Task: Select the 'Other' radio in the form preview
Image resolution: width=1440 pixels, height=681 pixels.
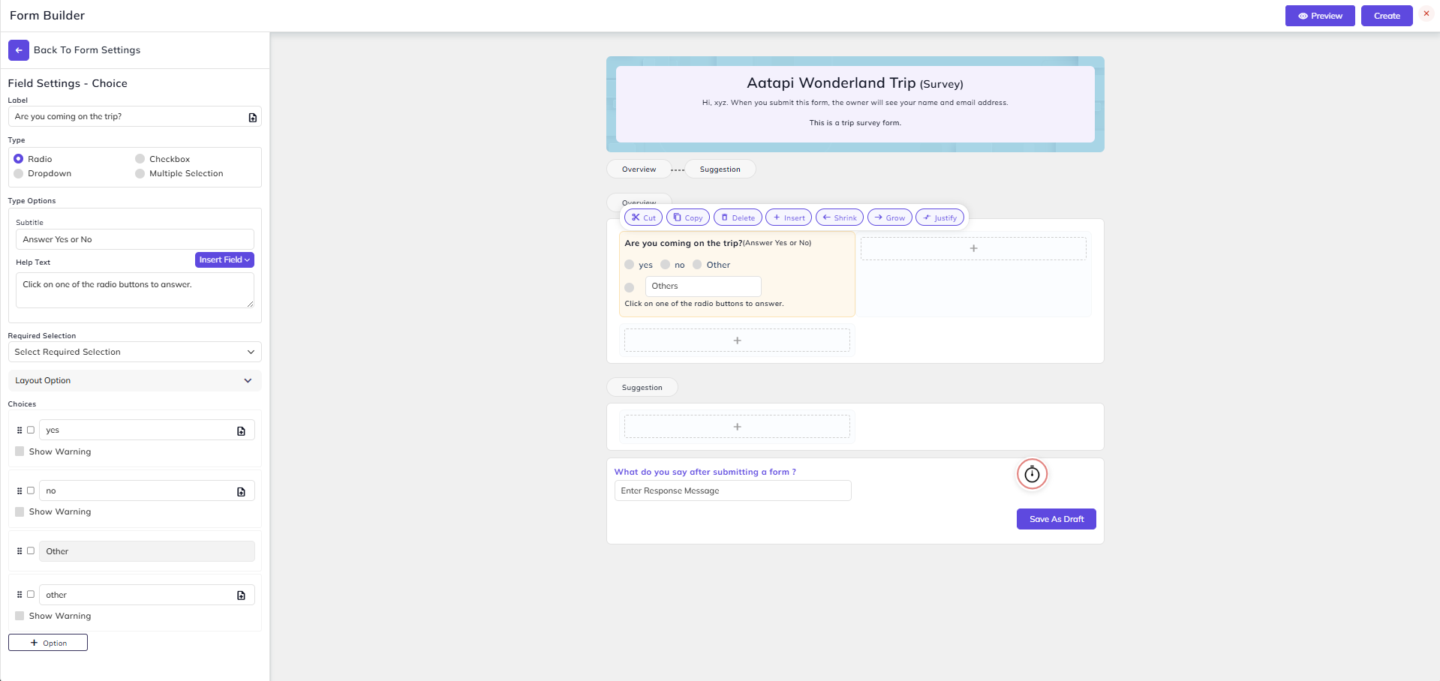Action: (697, 265)
